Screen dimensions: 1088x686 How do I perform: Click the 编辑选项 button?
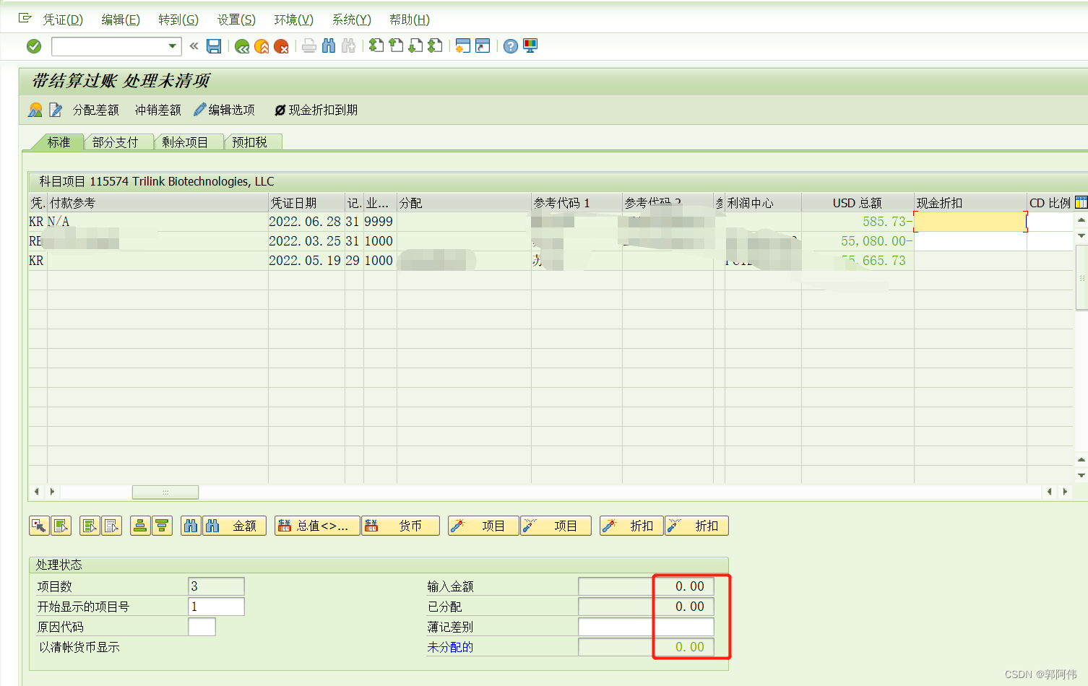[225, 110]
